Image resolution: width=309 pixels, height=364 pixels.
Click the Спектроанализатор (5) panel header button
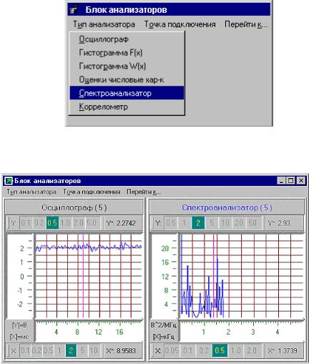pos(227,207)
